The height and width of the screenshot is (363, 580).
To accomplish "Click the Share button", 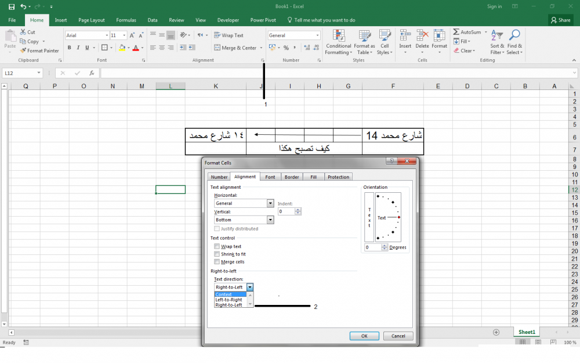I will pos(561,20).
